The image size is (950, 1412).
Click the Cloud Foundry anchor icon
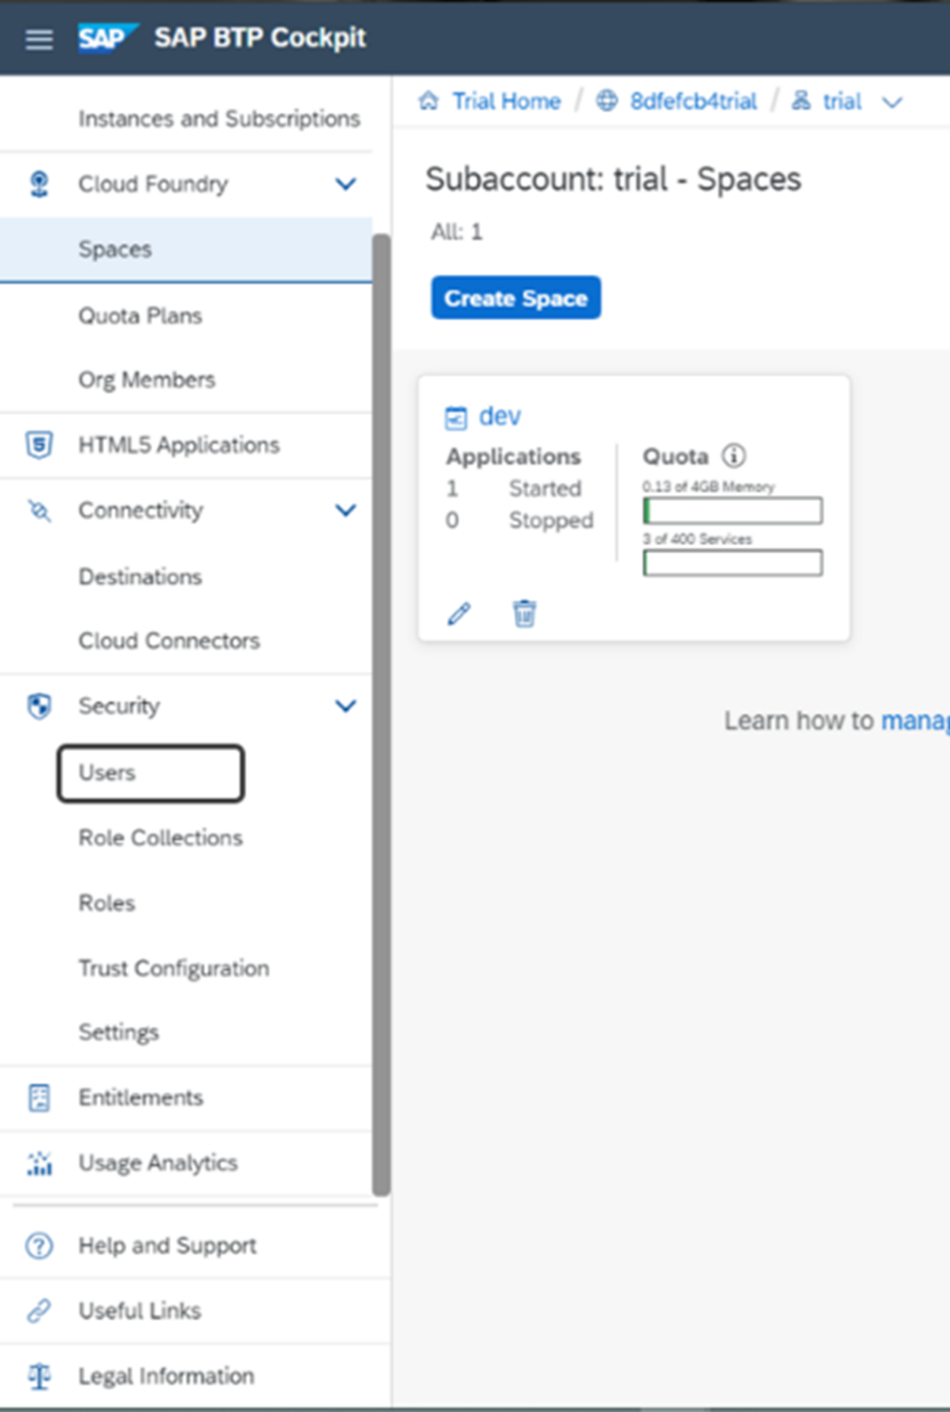click(x=39, y=184)
